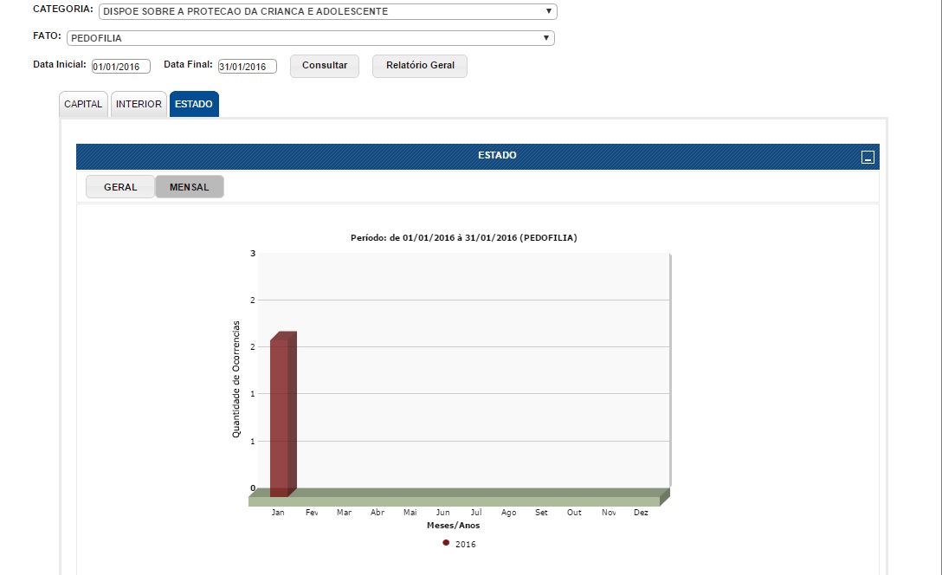Switch to the INTERIOR tab
The image size is (942, 575).
[x=139, y=104]
